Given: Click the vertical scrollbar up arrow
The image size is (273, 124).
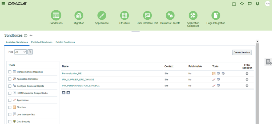Looking at the screenshot, I should click(257, 41).
